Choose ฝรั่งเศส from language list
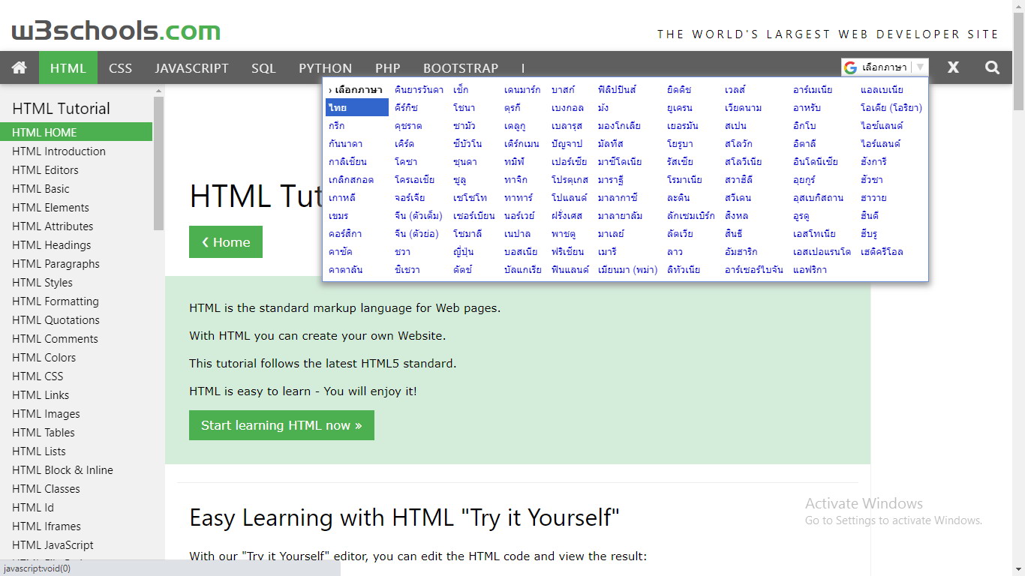This screenshot has width=1025, height=576. (x=567, y=215)
